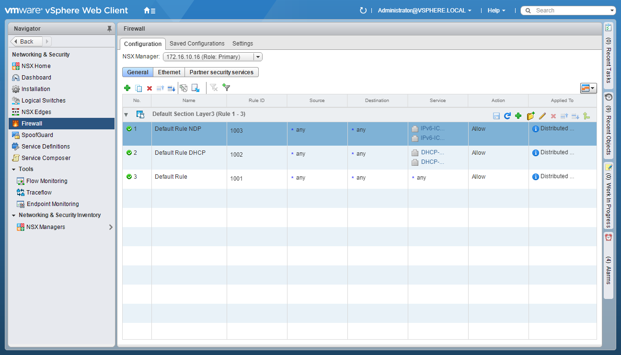Open Flow Monitoring under Tools
The image size is (621, 355).
pos(46,181)
